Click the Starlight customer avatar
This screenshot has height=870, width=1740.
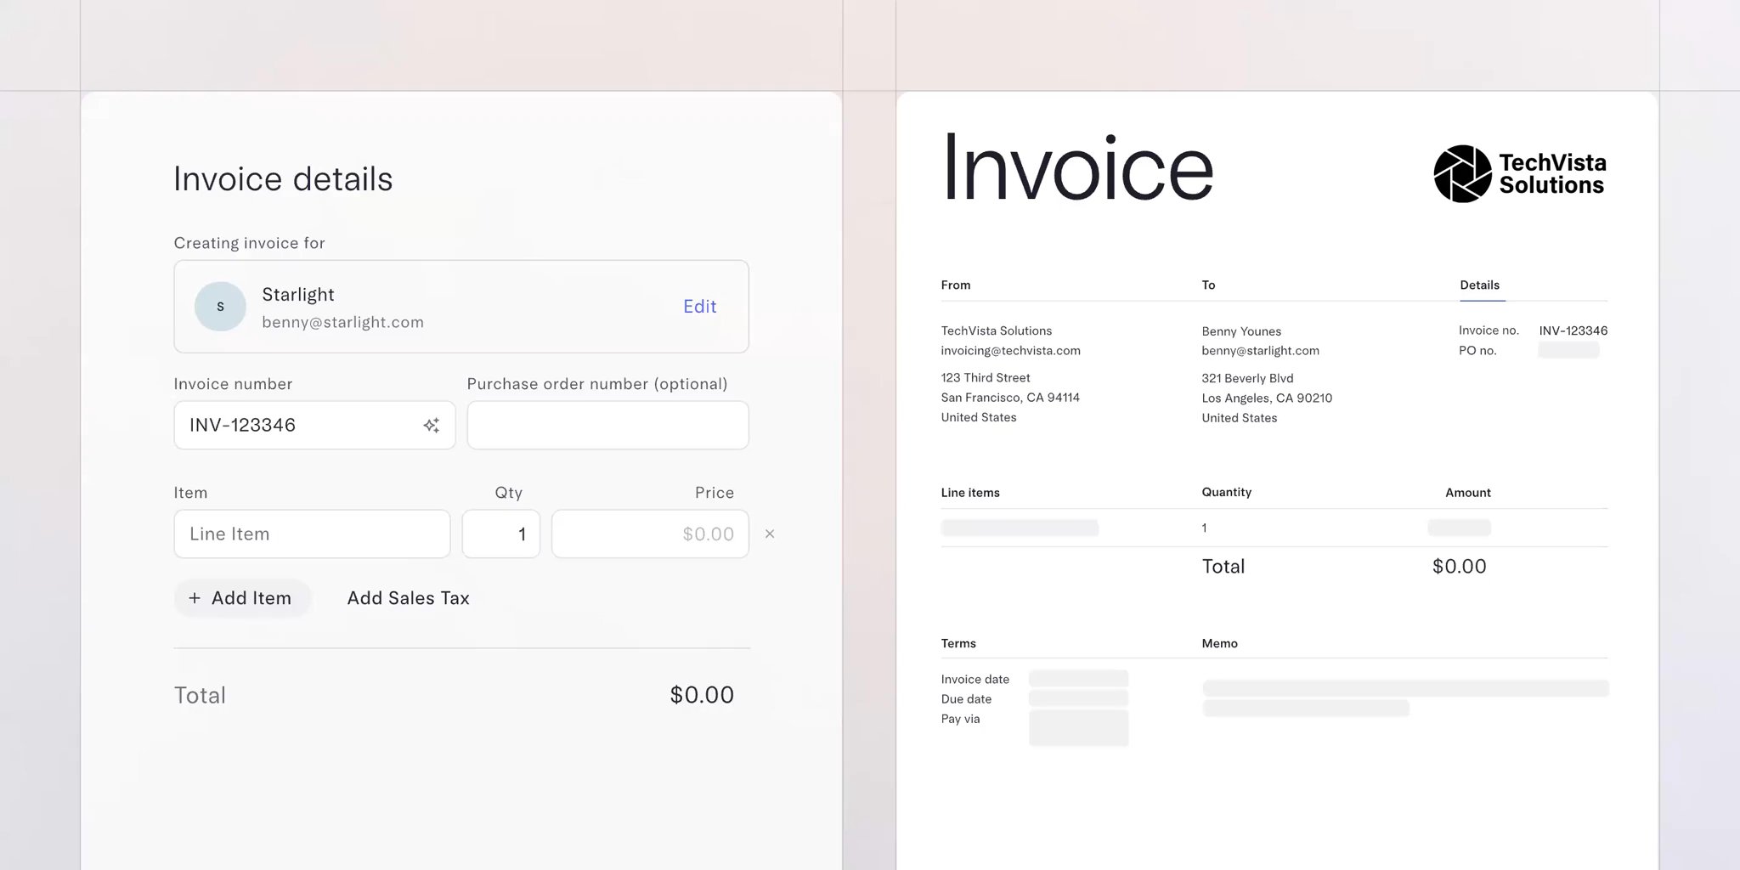pos(220,307)
